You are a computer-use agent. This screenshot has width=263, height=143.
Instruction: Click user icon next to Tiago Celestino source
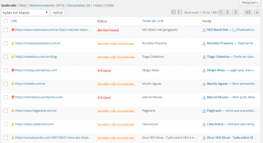(204, 57)
